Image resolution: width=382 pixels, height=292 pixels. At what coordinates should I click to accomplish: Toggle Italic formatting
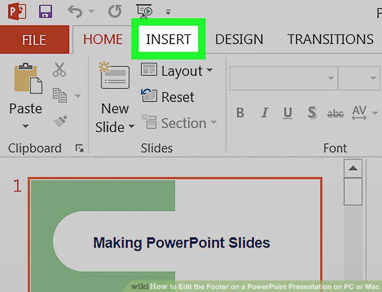coord(264,113)
